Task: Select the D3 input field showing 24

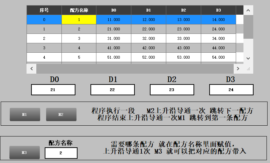Action: pos(231,90)
